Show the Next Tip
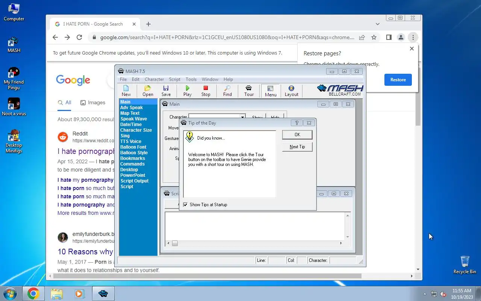This screenshot has width=481, height=301. tap(297, 147)
